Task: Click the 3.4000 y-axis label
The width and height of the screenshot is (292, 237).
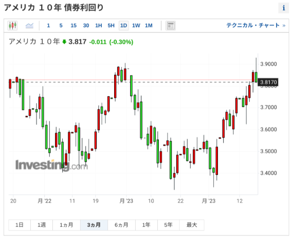Action: [268, 173]
